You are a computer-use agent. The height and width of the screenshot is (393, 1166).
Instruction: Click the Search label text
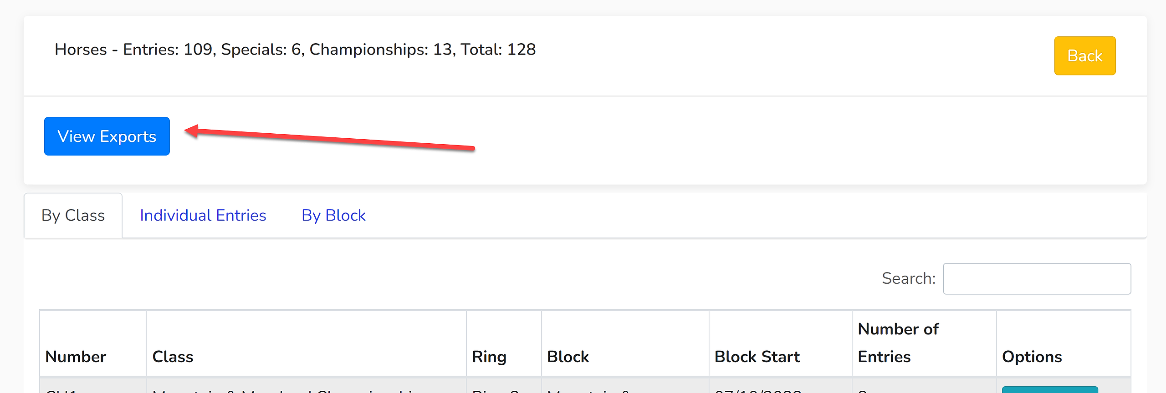909,278
